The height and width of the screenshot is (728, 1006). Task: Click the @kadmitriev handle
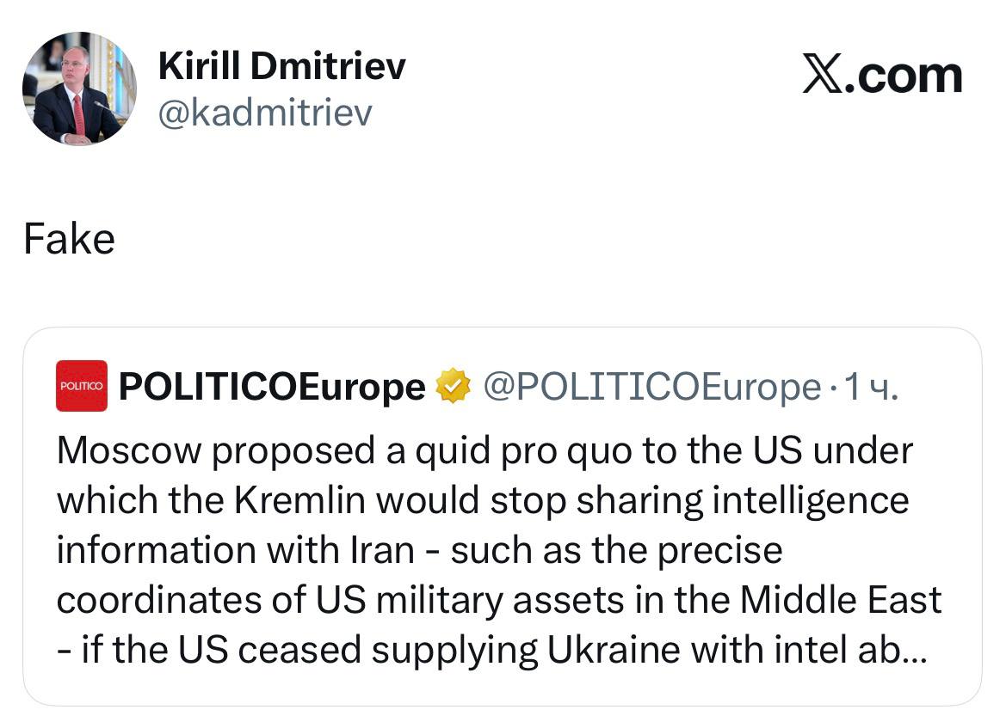click(265, 112)
